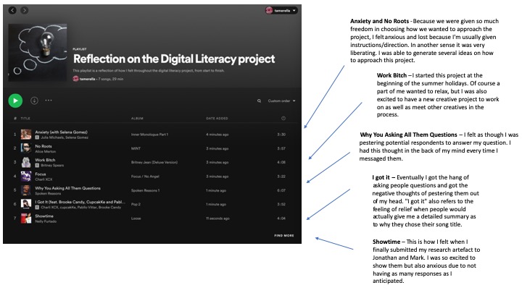Image resolution: width=522 pixels, height=293 pixels.
Task: Open the three-dots more options menu
Action: 49,101
